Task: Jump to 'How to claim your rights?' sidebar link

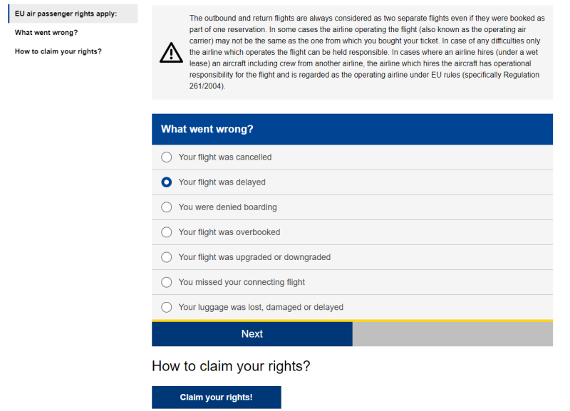Action: pos(58,51)
